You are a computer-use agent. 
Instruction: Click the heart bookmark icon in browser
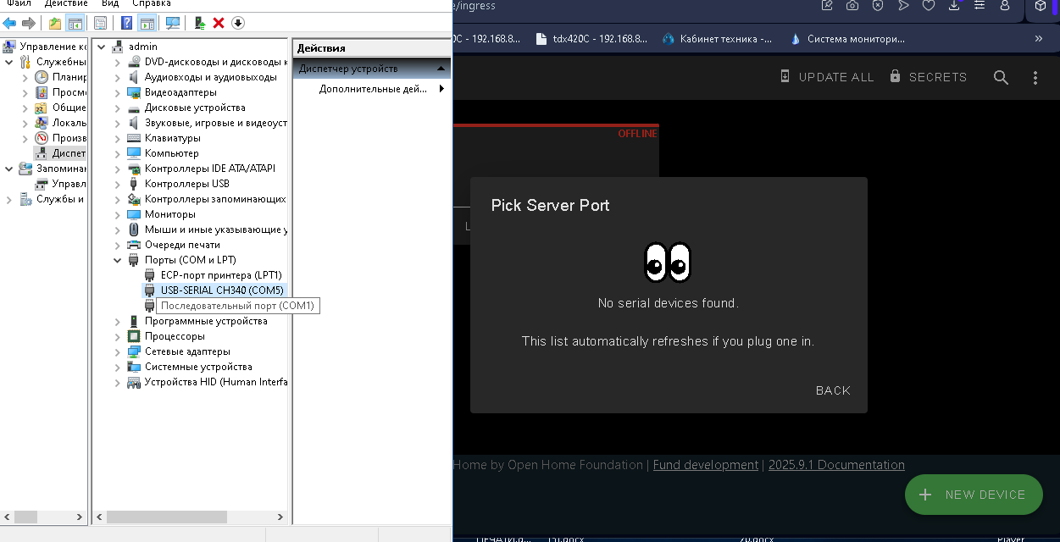(929, 6)
